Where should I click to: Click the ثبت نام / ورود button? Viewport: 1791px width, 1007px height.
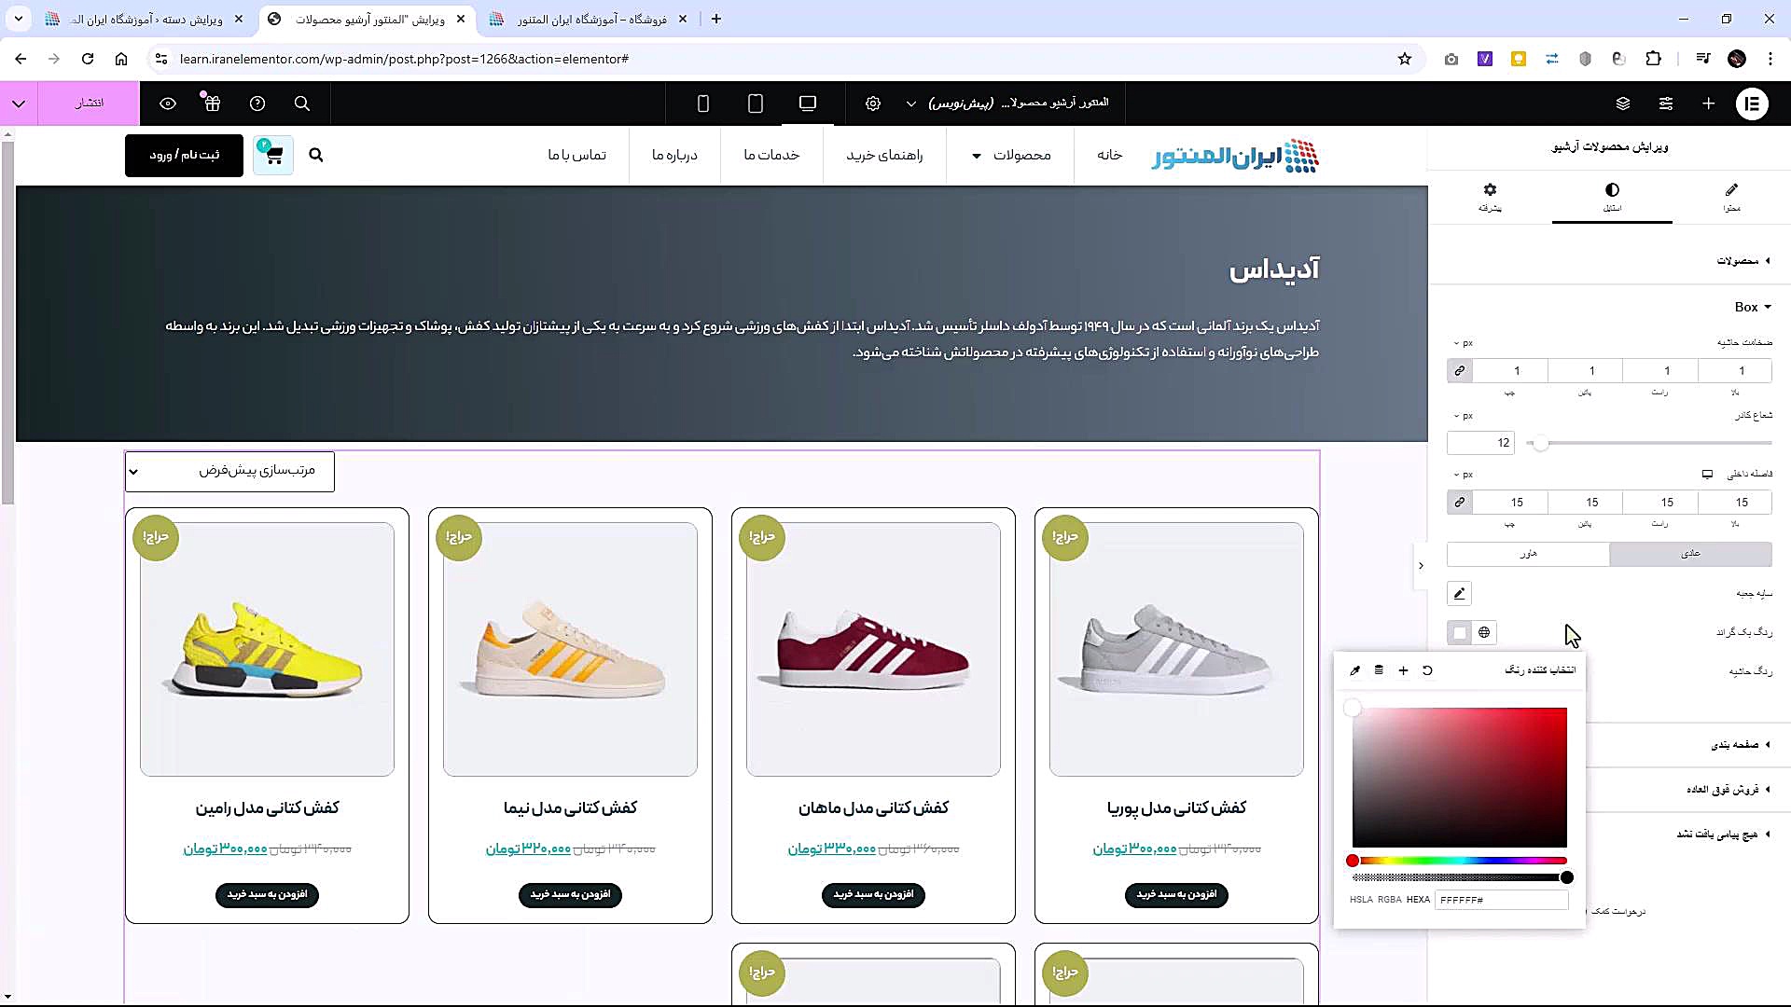click(184, 155)
